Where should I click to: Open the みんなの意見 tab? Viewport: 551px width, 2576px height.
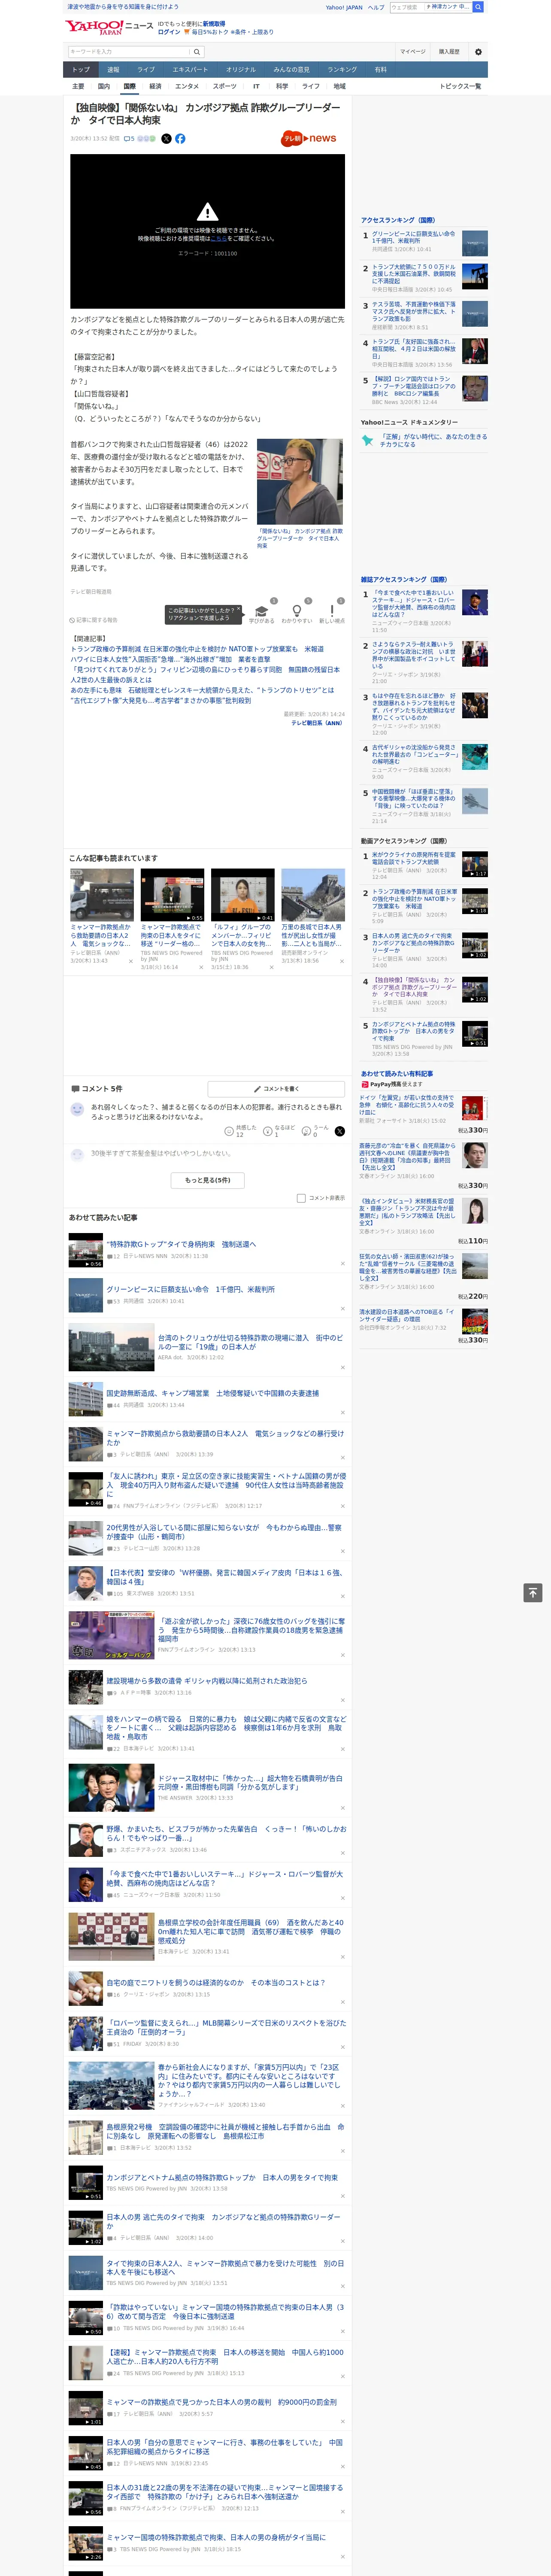click(292, 70)
